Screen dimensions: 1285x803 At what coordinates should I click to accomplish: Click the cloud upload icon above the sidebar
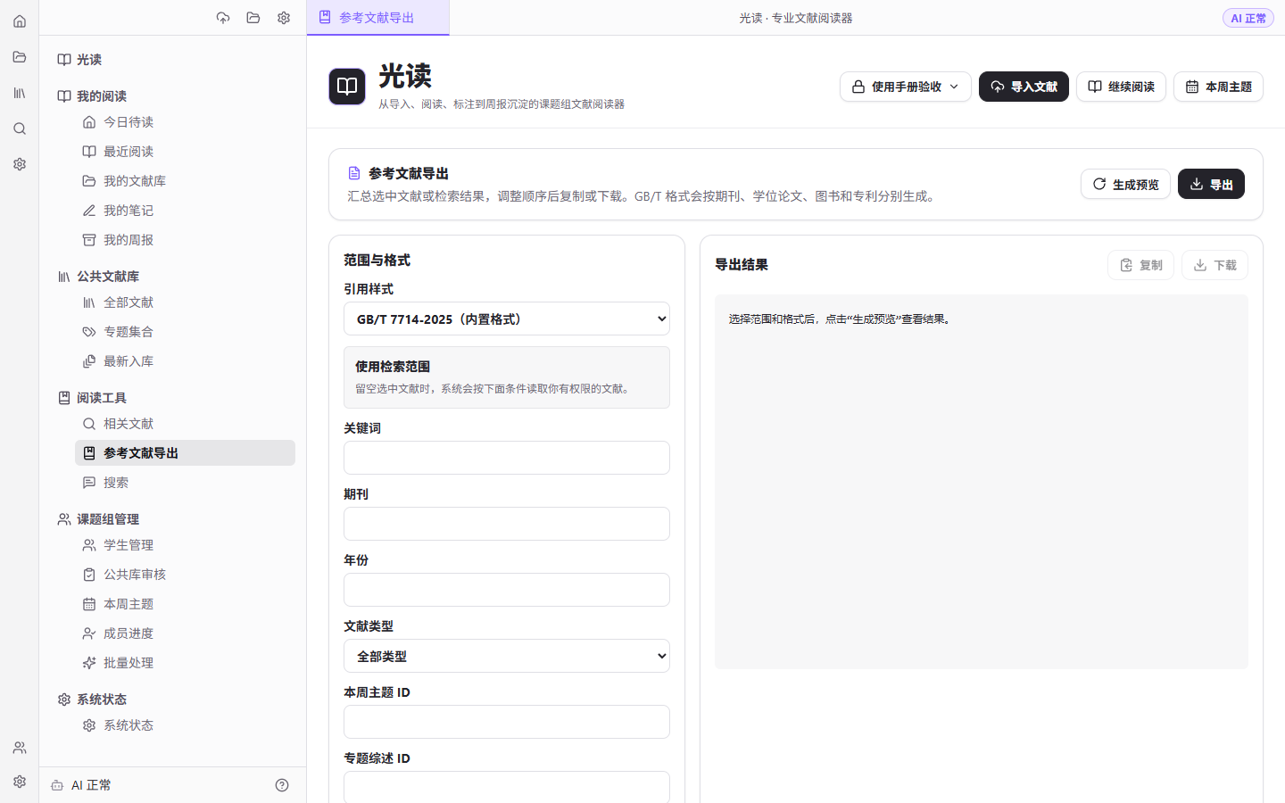pos(223,18)
